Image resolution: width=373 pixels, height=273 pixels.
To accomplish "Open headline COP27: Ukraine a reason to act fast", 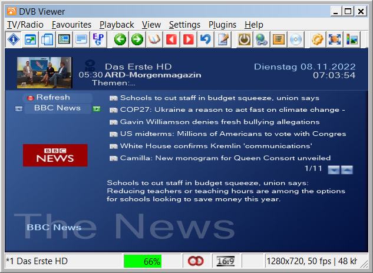I will [233, 109].
